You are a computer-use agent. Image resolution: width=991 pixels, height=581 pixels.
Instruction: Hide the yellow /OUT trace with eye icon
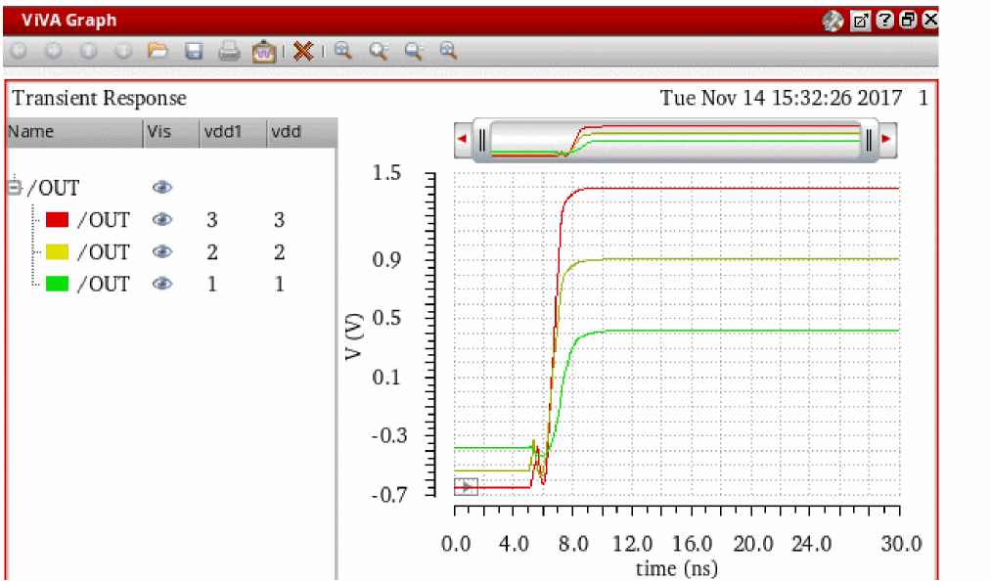point(162,252)
